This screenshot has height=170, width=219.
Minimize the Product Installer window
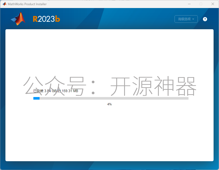(189, 4)
